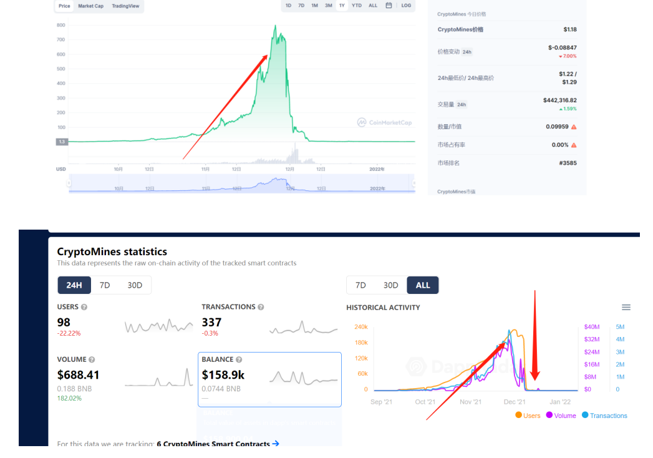The image size is (653, 458).
Task: Select the YTD price range
Action: 357,6
